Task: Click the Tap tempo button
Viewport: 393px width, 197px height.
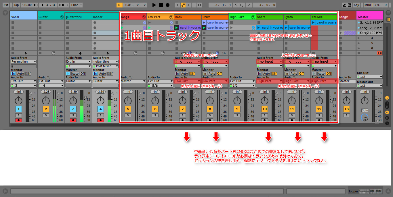Action: (x=16, y=5)
